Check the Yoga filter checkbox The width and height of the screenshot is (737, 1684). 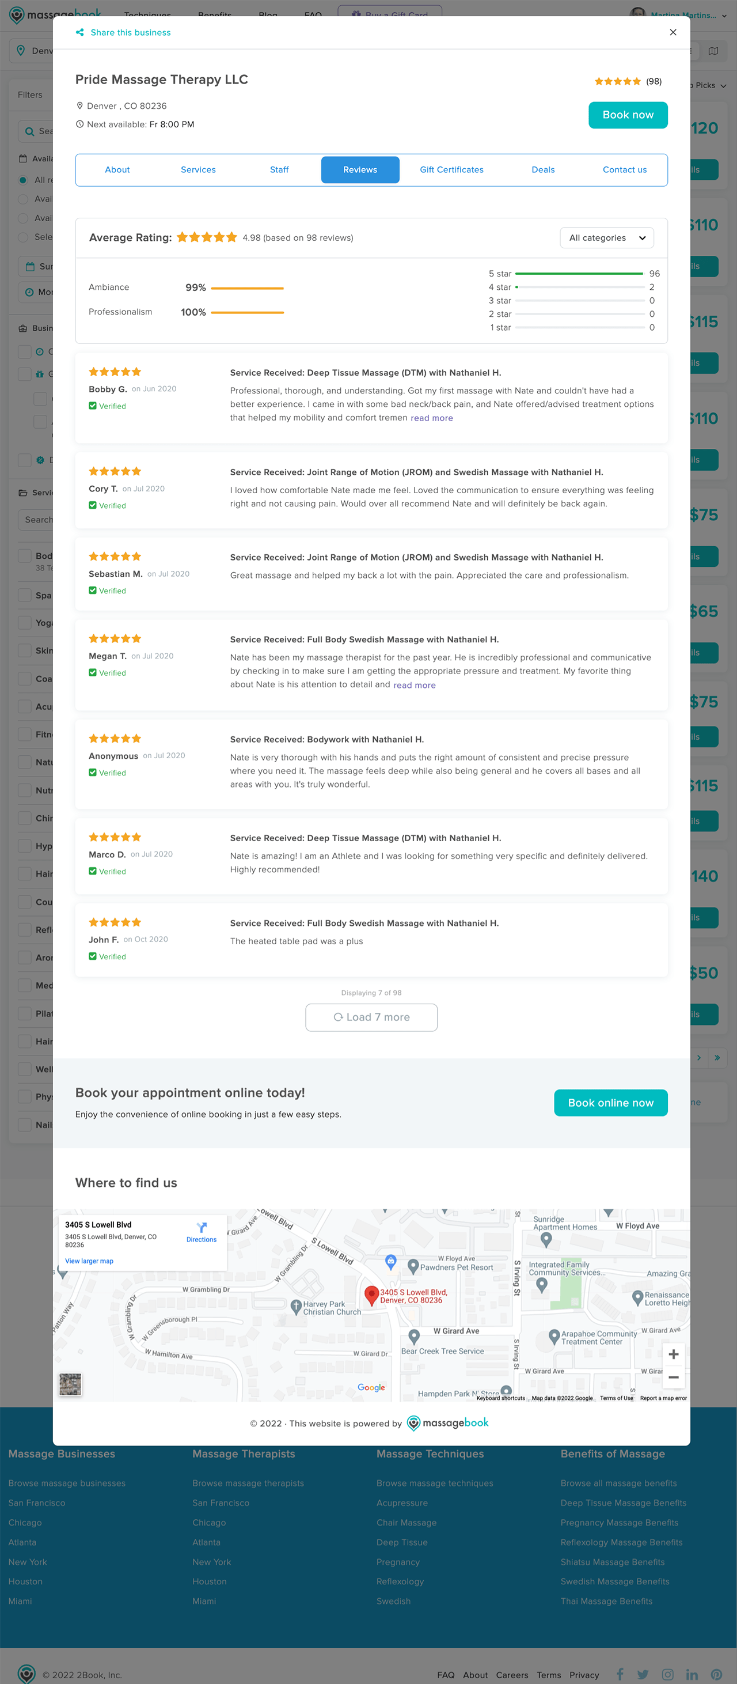[25, 623]
